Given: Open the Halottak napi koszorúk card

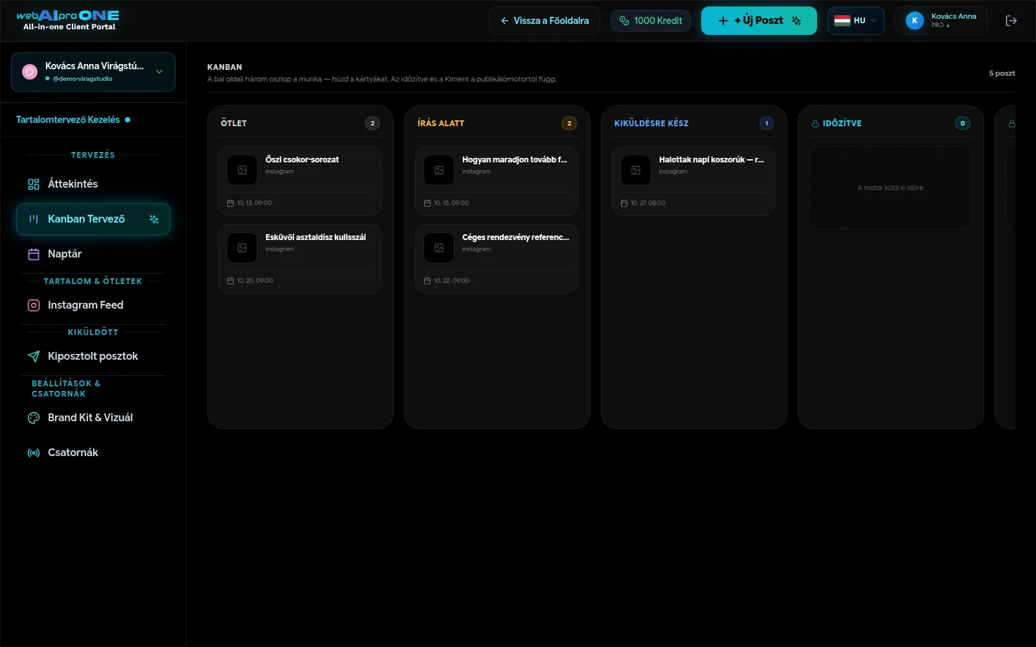Looking at the screenshot, I should (693, 181).
